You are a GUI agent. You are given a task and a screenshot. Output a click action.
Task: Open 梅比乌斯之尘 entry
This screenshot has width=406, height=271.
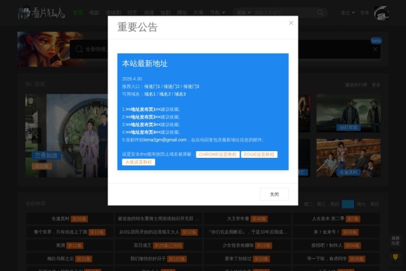tap(70, 259)
